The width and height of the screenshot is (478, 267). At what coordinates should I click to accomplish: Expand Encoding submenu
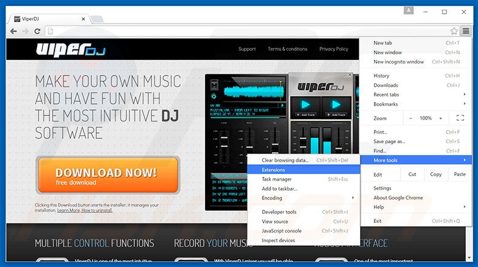pos(304,198)
